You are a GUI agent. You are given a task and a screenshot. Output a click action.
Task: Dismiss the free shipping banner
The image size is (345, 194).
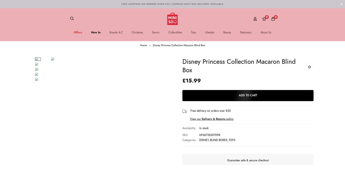(x=341, y=4)
